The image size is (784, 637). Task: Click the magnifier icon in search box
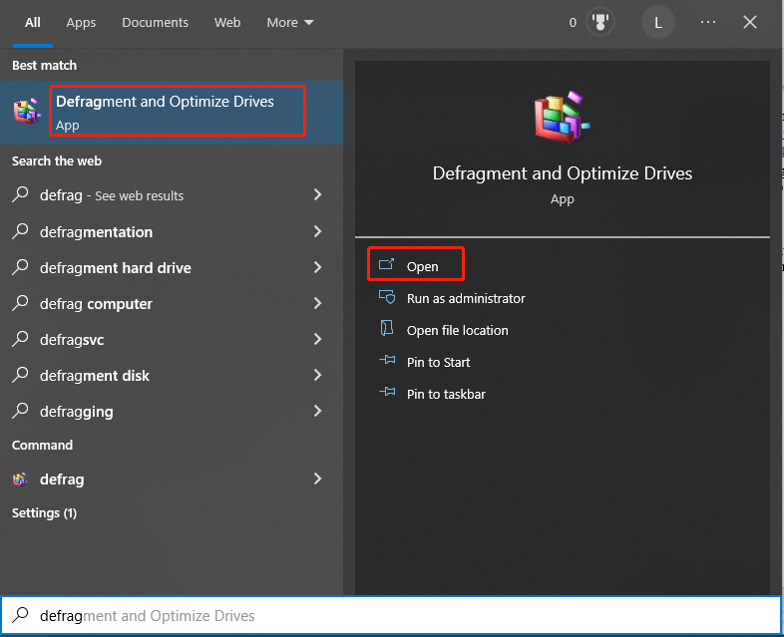tap(20, 615)
